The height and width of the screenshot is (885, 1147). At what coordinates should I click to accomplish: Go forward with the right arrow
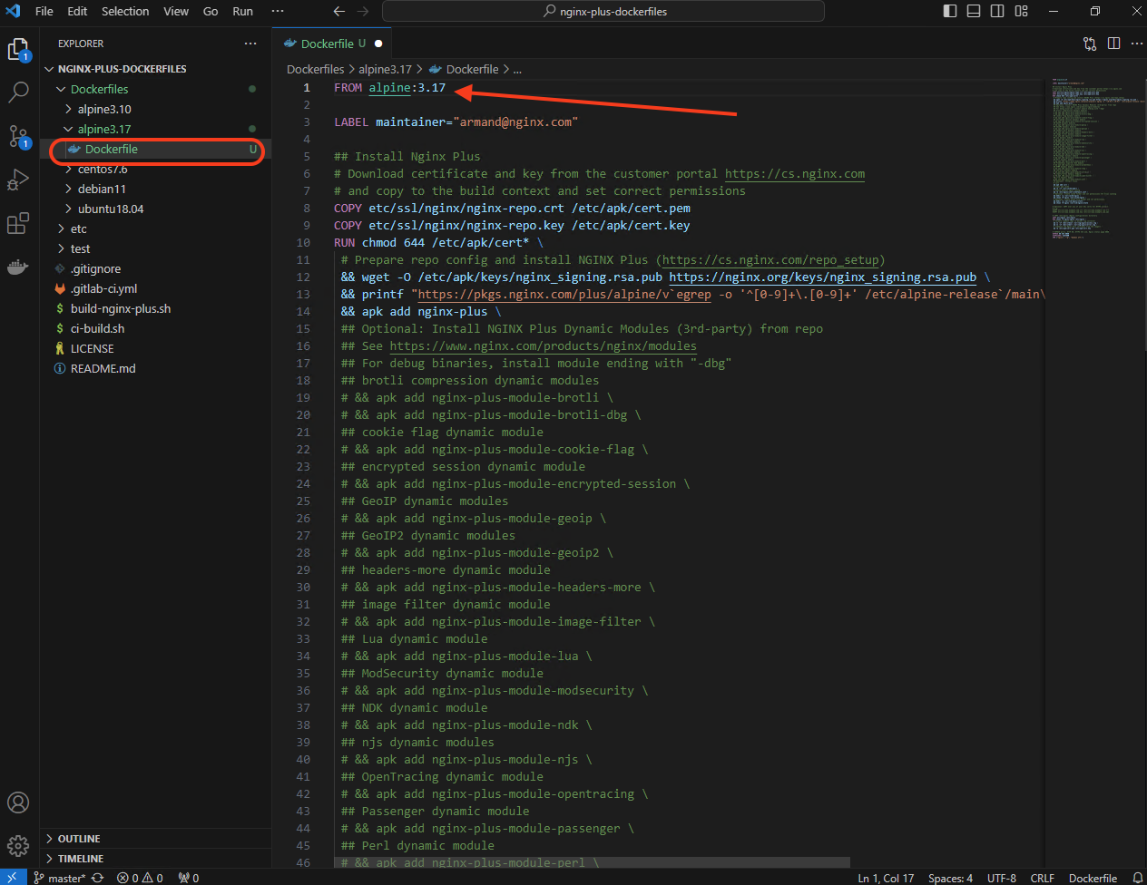pos(363,11)
